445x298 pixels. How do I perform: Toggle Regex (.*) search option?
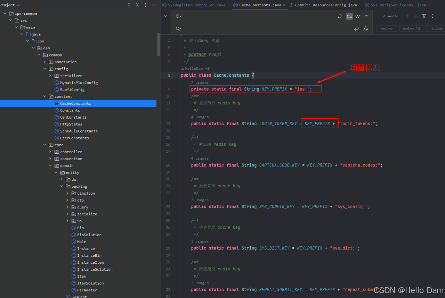point(366,16)
